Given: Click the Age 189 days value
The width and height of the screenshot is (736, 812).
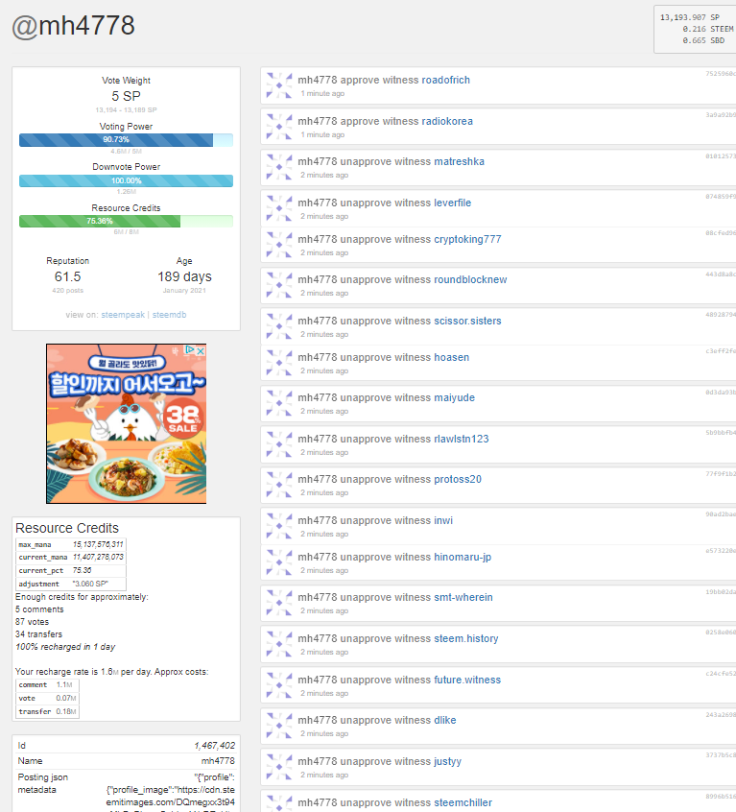Looking at the screenshot, I should [x=185, y=277].
